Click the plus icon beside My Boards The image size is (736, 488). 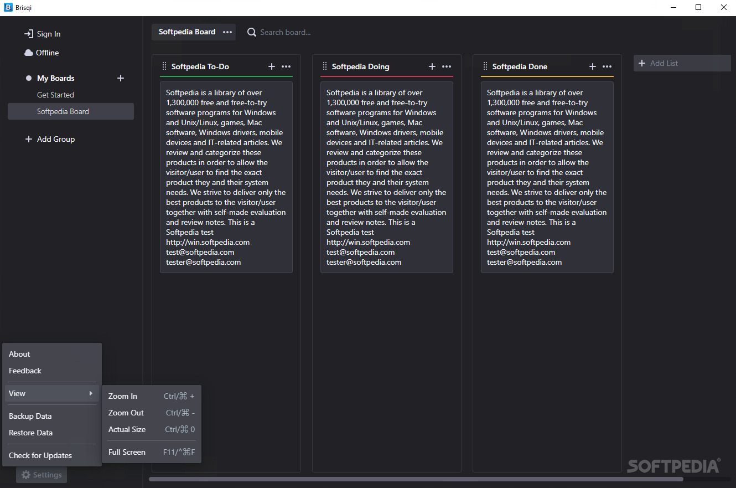pos(121,78)
